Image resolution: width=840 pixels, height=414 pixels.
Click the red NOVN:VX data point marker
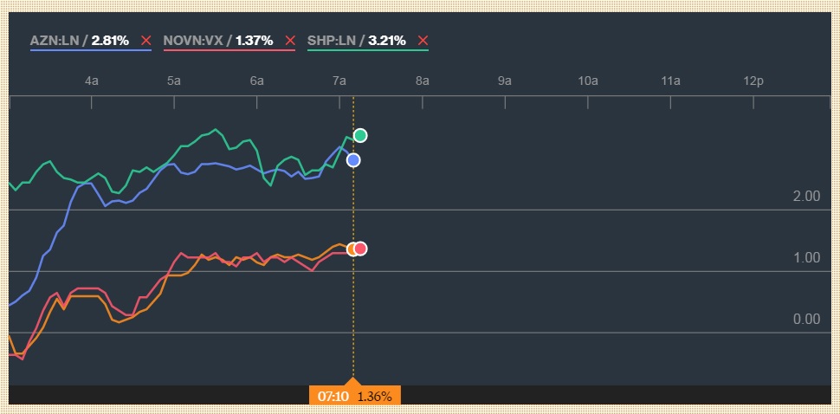[361, 249]
